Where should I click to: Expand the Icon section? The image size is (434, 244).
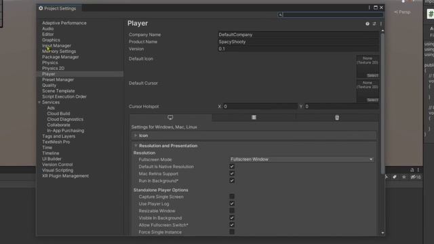[136, 136]
